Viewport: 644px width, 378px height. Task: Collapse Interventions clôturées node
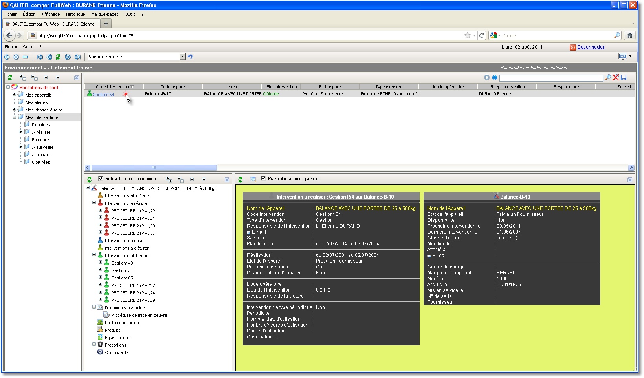click(x=94, y=255)
